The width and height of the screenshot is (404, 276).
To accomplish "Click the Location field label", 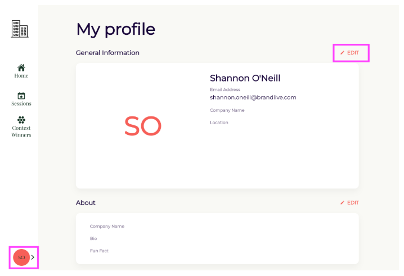I will pyautogui.click(x=219, y=123).
